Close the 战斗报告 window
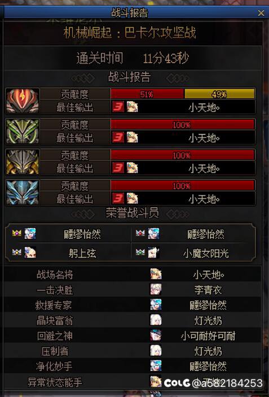269x397 pixels. click(261, 13)
